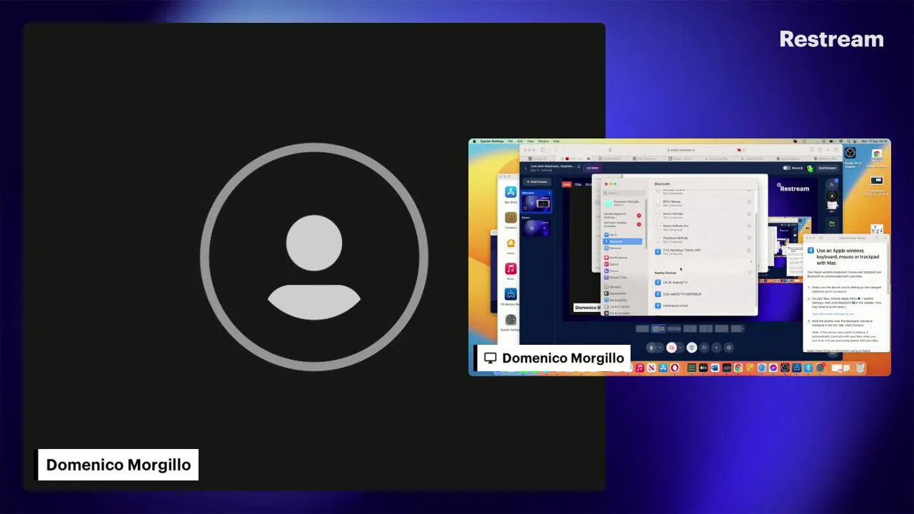Open the Help menu
Viewport: 914px width, 514px height.
click(556, 141)
